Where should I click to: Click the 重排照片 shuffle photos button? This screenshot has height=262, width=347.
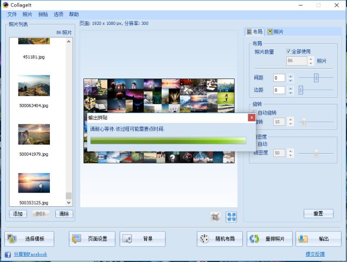[269, 239]
